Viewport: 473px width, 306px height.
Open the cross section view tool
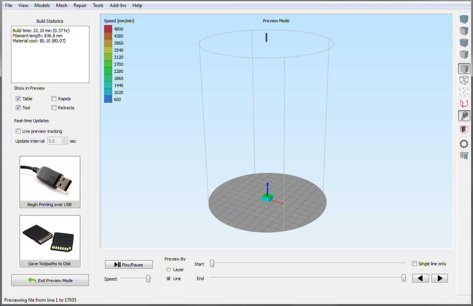tap(464, 130)
